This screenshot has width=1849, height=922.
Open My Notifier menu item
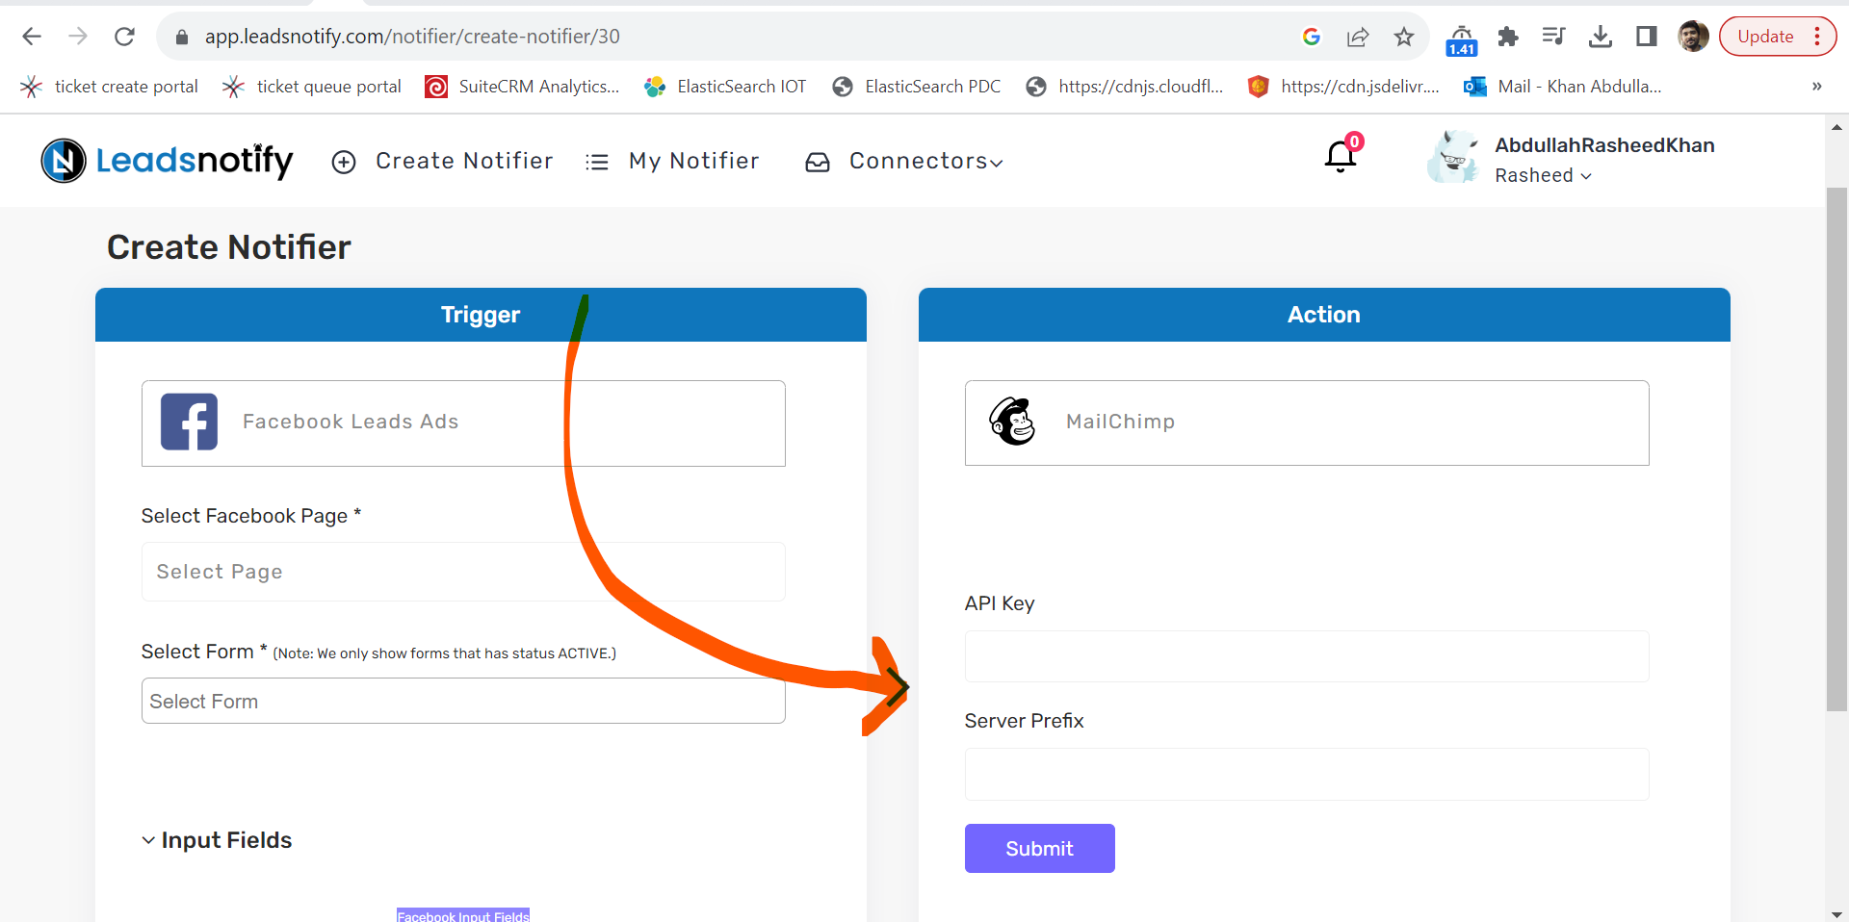tap(672, 161)
